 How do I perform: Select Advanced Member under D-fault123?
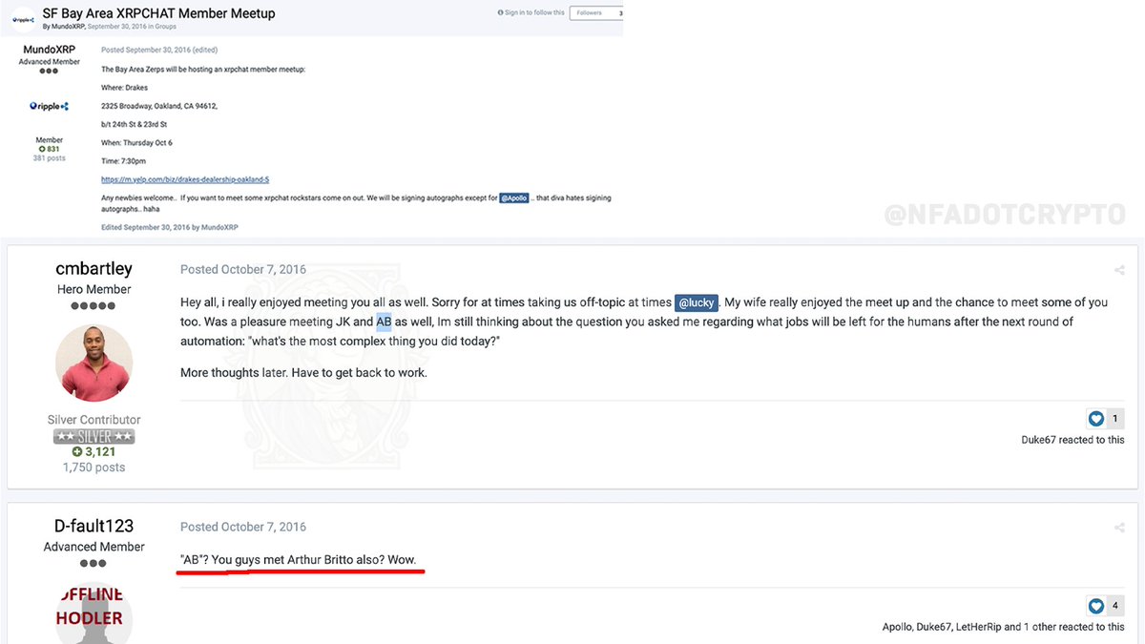click(x=94, y=547)
